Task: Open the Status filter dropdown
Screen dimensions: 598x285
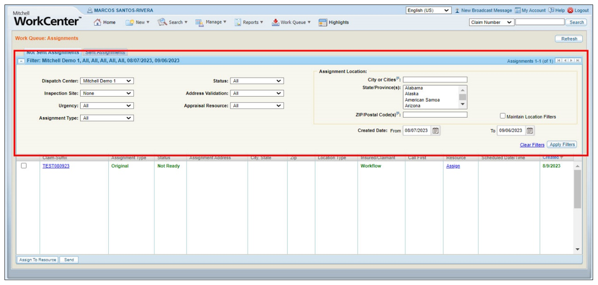Action: point(257,81)
